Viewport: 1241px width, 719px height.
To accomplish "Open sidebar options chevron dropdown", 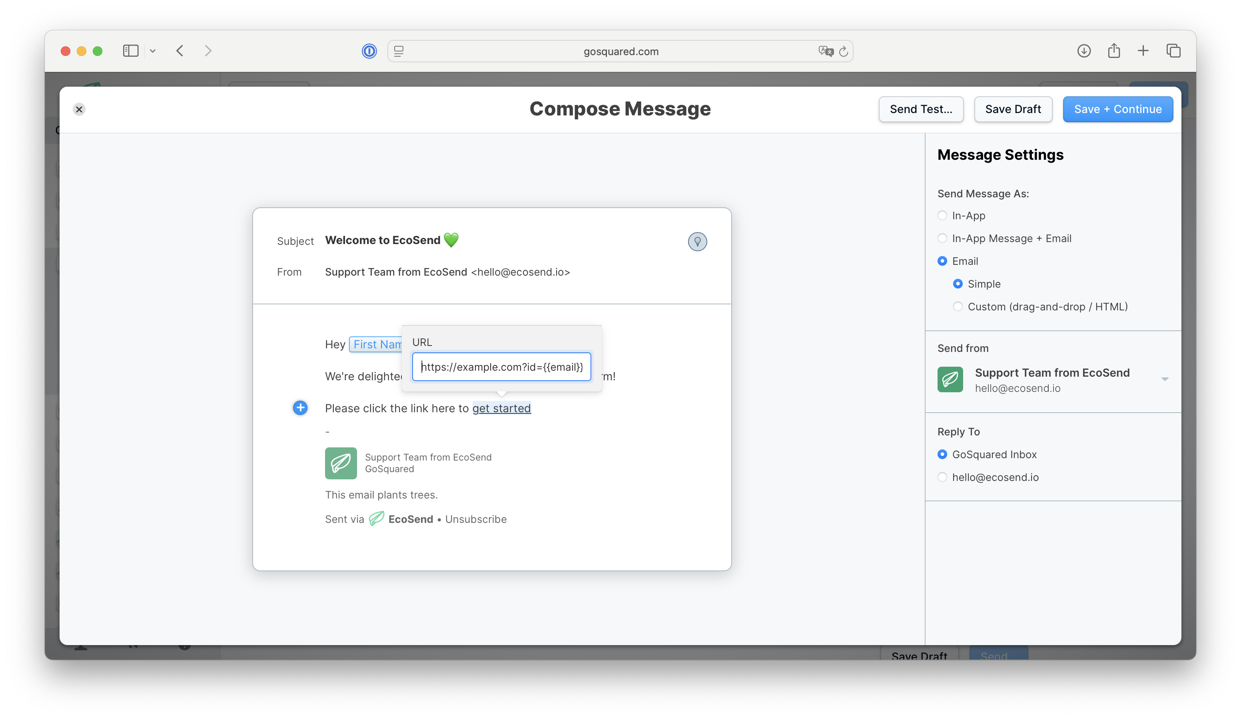I will [153, 51].
